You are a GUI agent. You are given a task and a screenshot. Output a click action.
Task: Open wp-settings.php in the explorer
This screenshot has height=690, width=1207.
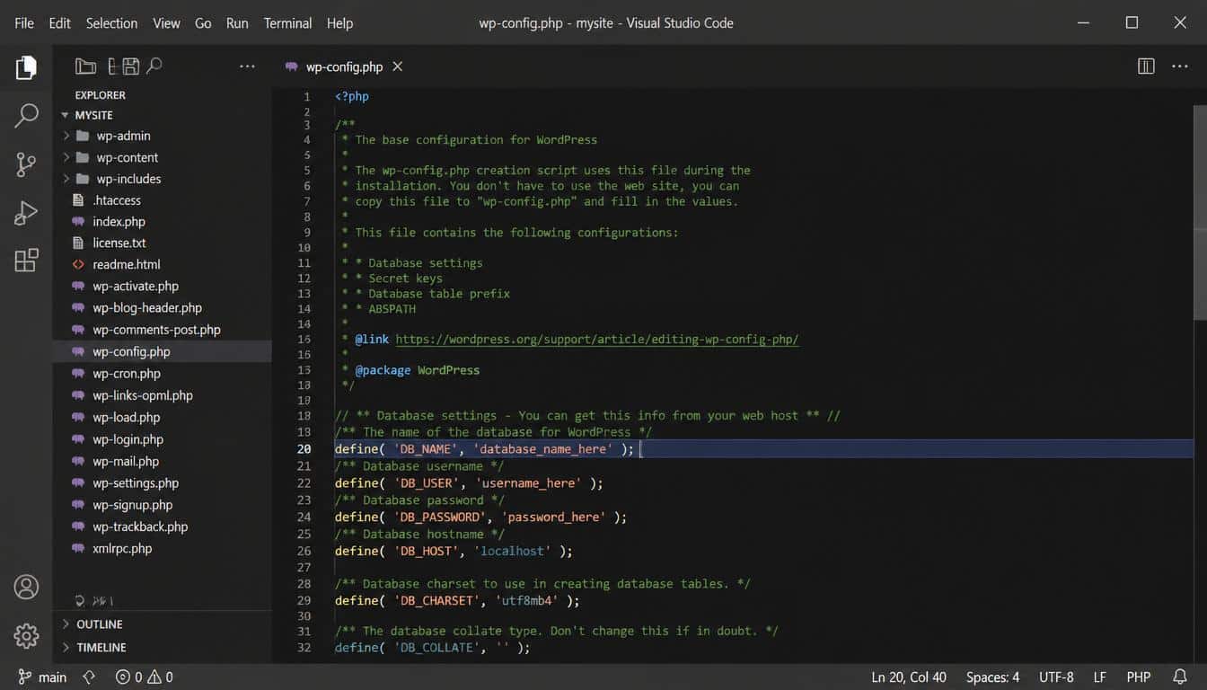(136, 482)
